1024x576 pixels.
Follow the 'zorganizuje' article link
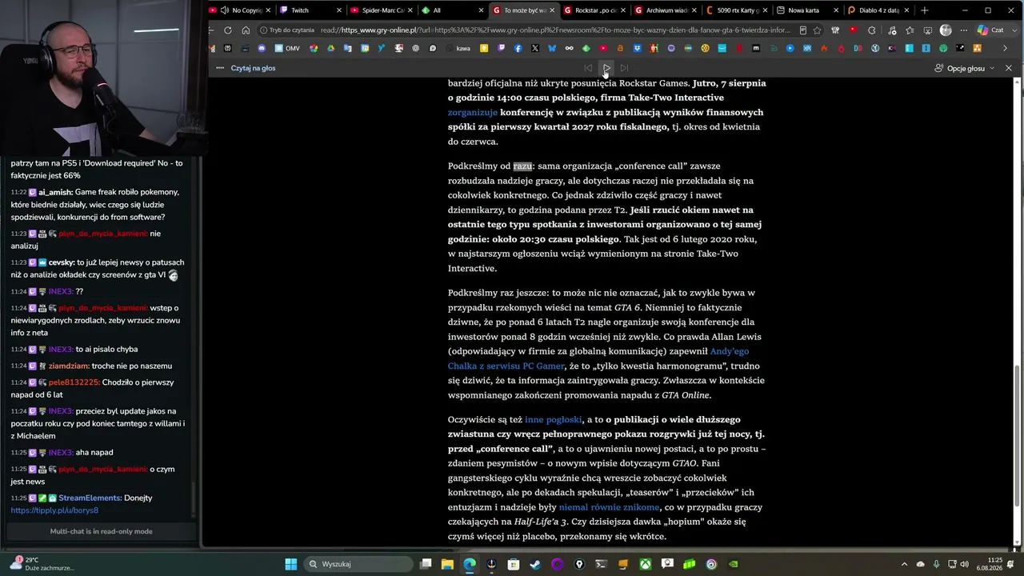(473, 112)
